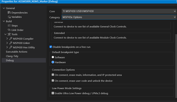Viewport: 177px width, 102px height.
Task: Enable Ultra Low Power debug checkbox
Action: (53, 93)
